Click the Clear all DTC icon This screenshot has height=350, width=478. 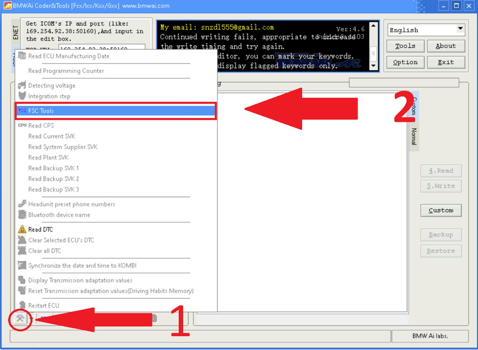(x=22, y=250)
